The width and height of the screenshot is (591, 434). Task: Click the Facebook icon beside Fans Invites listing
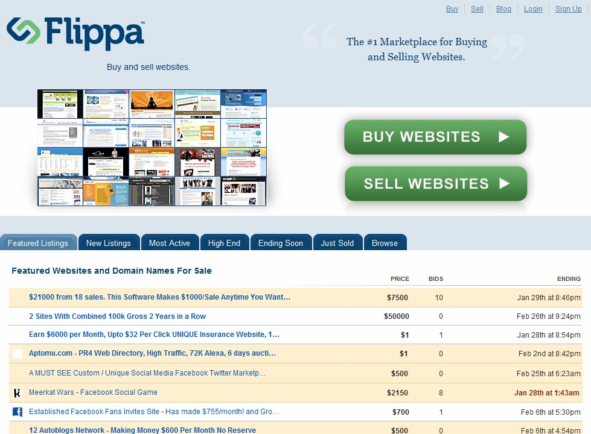pyautogui.click(x=18, y=412)
